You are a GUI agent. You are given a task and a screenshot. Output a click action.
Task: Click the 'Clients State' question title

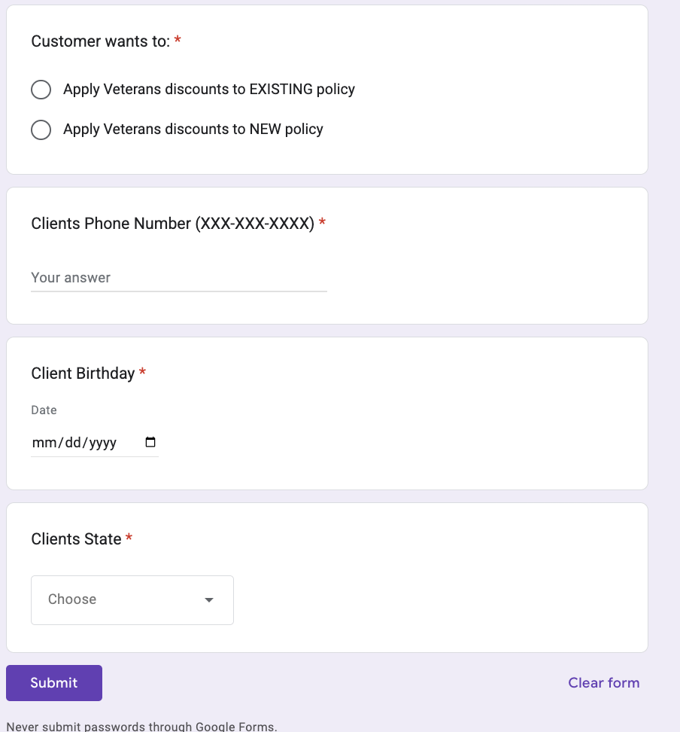pyautogui.click(x=76, y=539)
